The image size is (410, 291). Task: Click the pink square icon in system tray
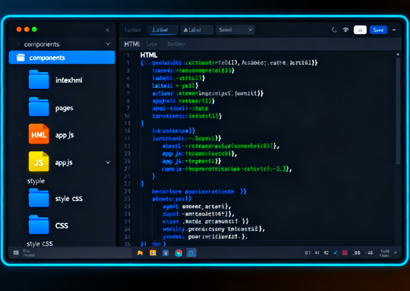[345, 252]
